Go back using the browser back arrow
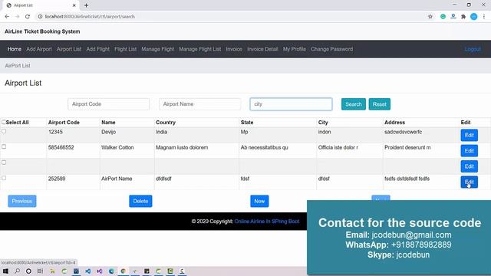Viewport: 491px width, 276px height. click(x=7, y=17)
